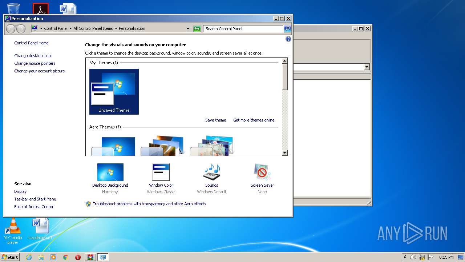This screenshot has width=465, height=262.
Task: Click in the Search Control Panel field
Action: tap(243, 28)
